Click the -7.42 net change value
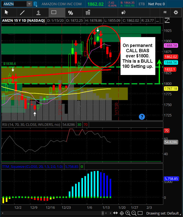This screenshot has height=217, width=183. tap(111, 3)
